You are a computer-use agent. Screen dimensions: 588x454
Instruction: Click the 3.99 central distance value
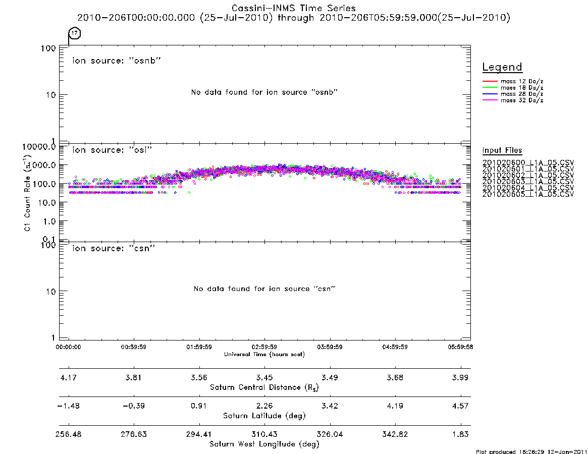(x=460, y=377)
